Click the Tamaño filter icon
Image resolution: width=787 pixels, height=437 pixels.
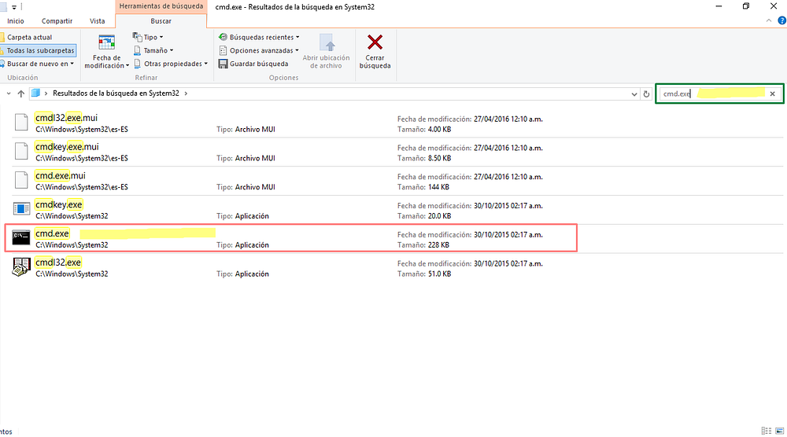[137, 50]
